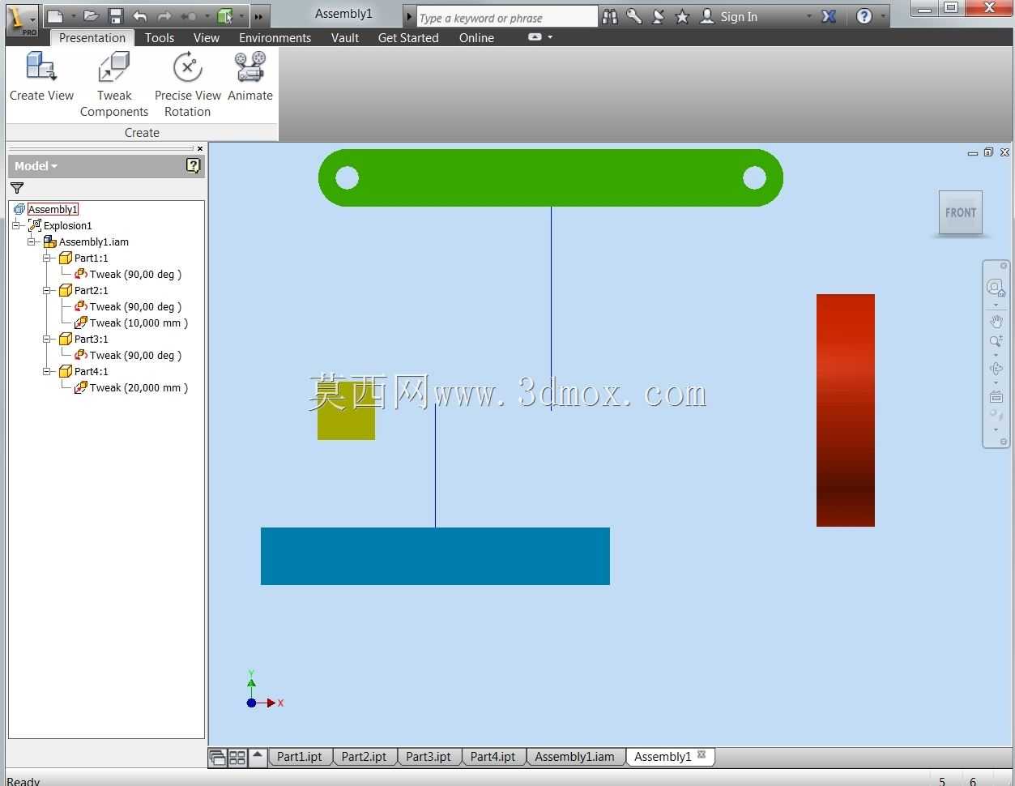
Task: Click the binoculars search icon
Action: tap(610, 16)
